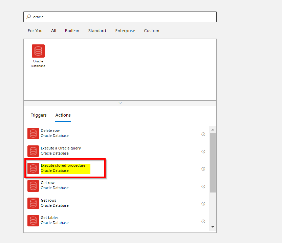This screenshot has height=243, width=282.
Task: Show info for Get tables
Action: tap(203, 221)
